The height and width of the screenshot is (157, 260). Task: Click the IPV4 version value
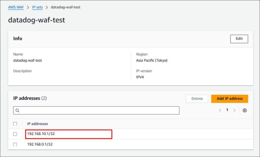140,77
